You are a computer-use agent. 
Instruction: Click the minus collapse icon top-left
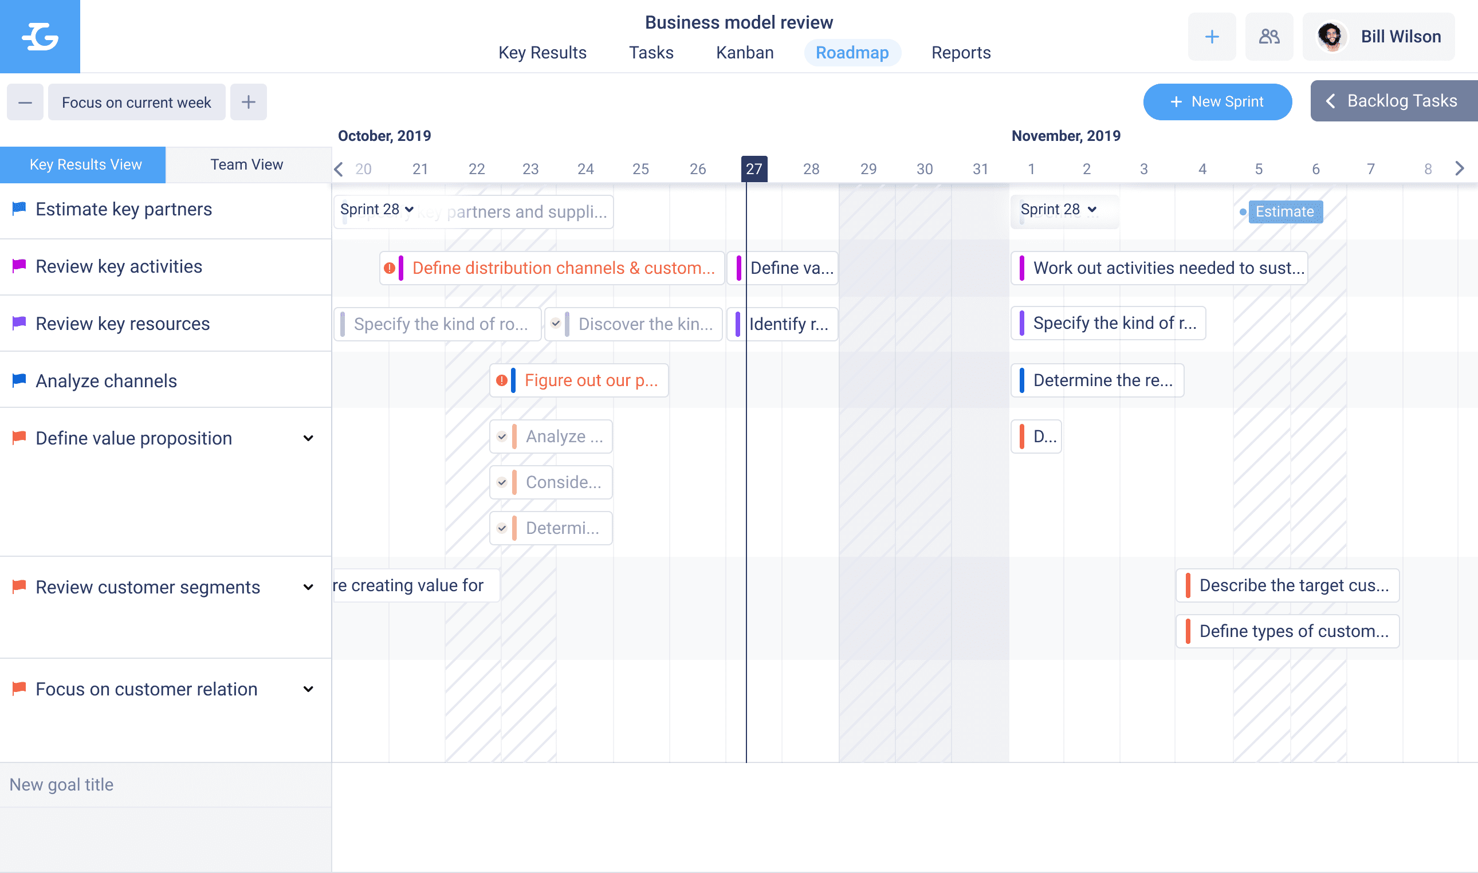point(25,101)
